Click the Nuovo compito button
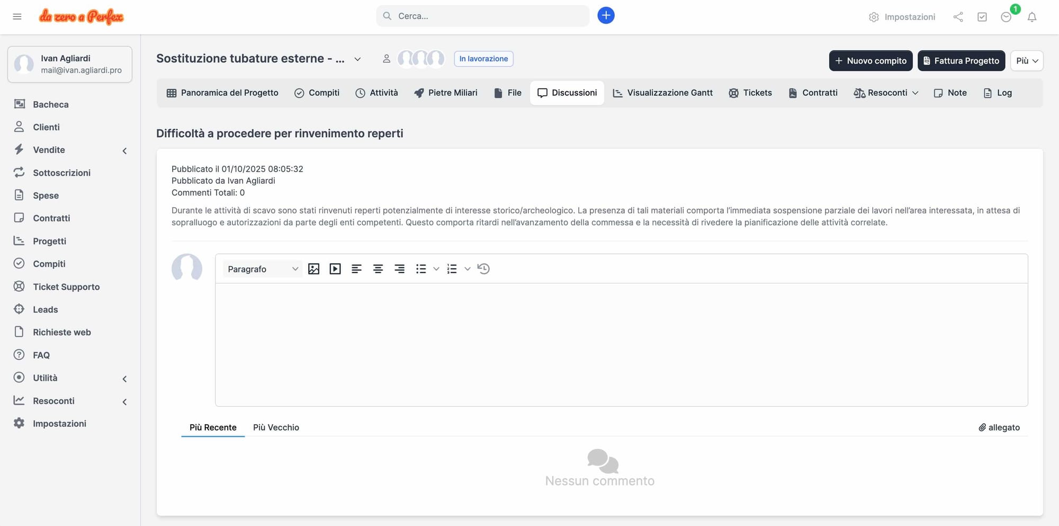The image size is (1059, 526). point(870,61)
